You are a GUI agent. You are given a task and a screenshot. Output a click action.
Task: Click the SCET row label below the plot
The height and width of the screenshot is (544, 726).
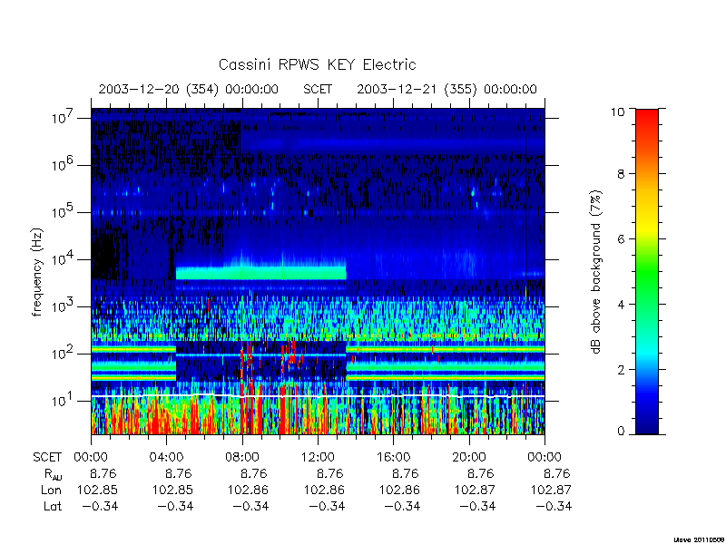(47, 458)
